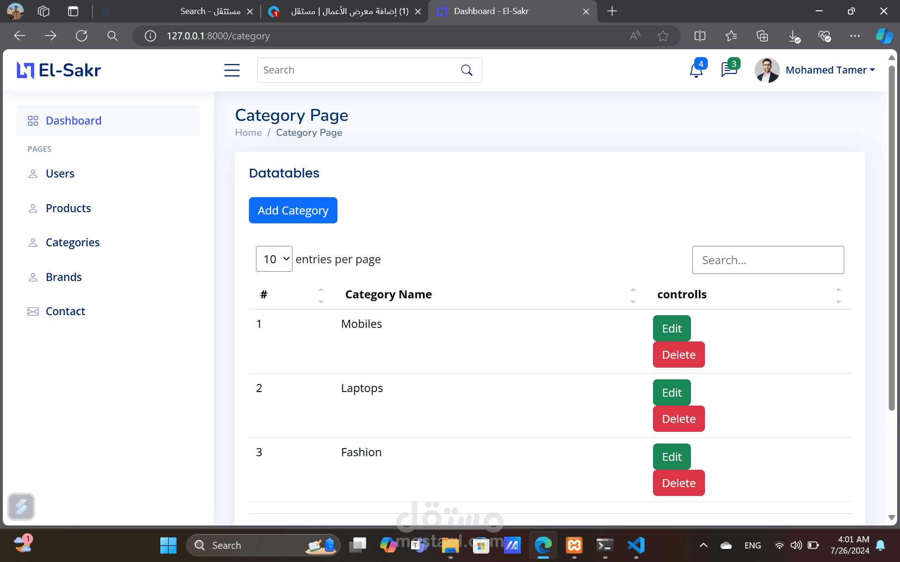Open browser split screen icon
The image size is (900, 562).
(699, 36)
